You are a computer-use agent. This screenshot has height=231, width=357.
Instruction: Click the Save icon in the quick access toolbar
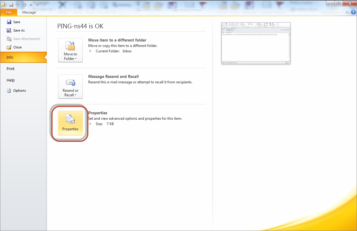click(x=11, y=5)
